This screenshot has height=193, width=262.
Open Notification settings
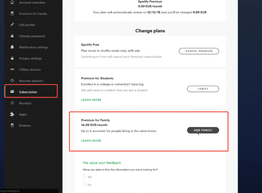[x=34, y=47]
